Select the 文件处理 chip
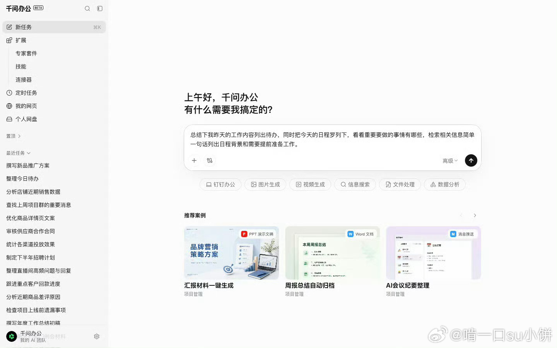557x348 pixels. pyautogui.click(x=400, y=184)
